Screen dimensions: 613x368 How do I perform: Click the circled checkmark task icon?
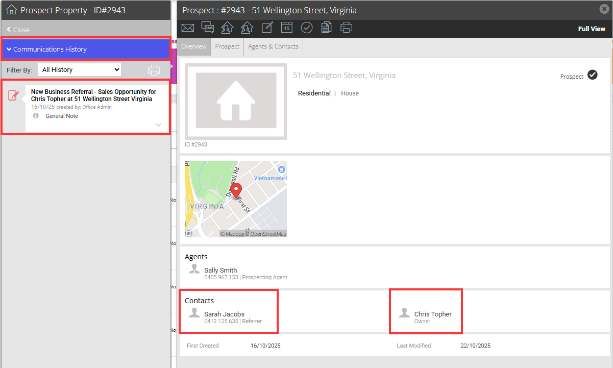(307, 28)
